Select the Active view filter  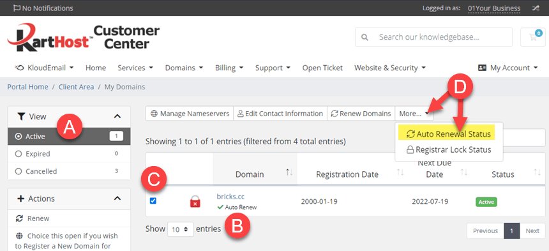pyautogui.click(x=69, y=136)
